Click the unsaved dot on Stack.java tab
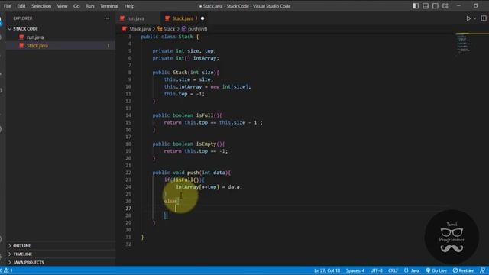Viewport: 489px width, 275px height. [x=202, y=18]
